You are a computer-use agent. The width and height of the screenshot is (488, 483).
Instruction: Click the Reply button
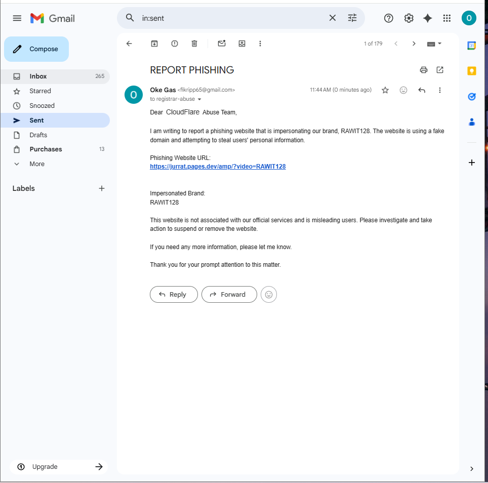point(174,294)
